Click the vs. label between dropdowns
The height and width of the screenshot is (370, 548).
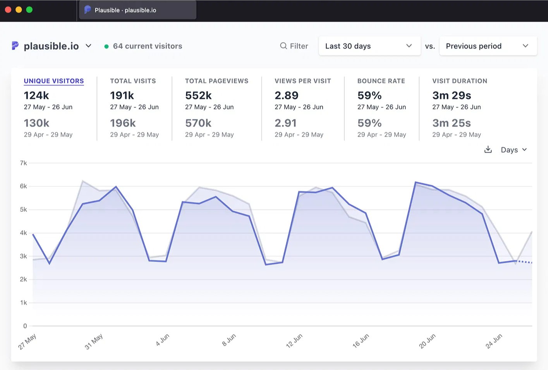click(x=430, y=46)
